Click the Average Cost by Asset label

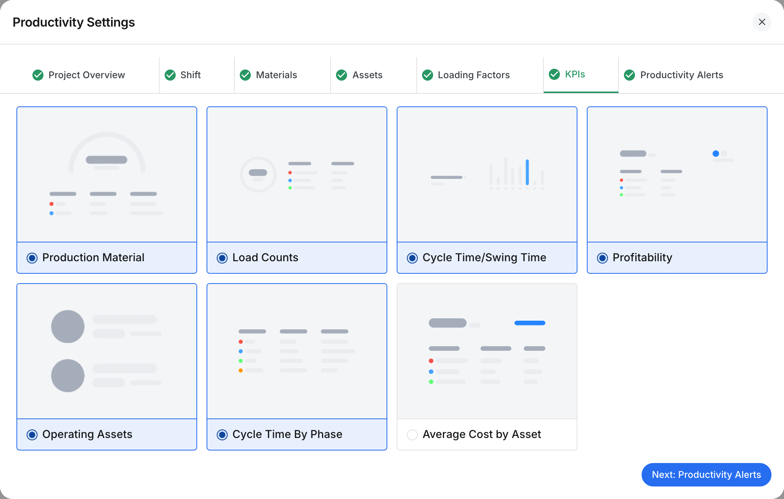[482, 434]
